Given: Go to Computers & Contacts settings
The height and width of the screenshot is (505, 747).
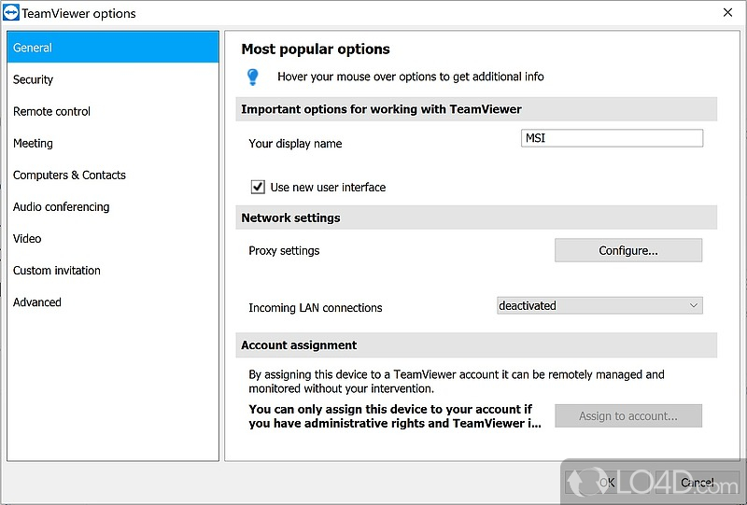Looking at the screenshot, I should [69, 175].
